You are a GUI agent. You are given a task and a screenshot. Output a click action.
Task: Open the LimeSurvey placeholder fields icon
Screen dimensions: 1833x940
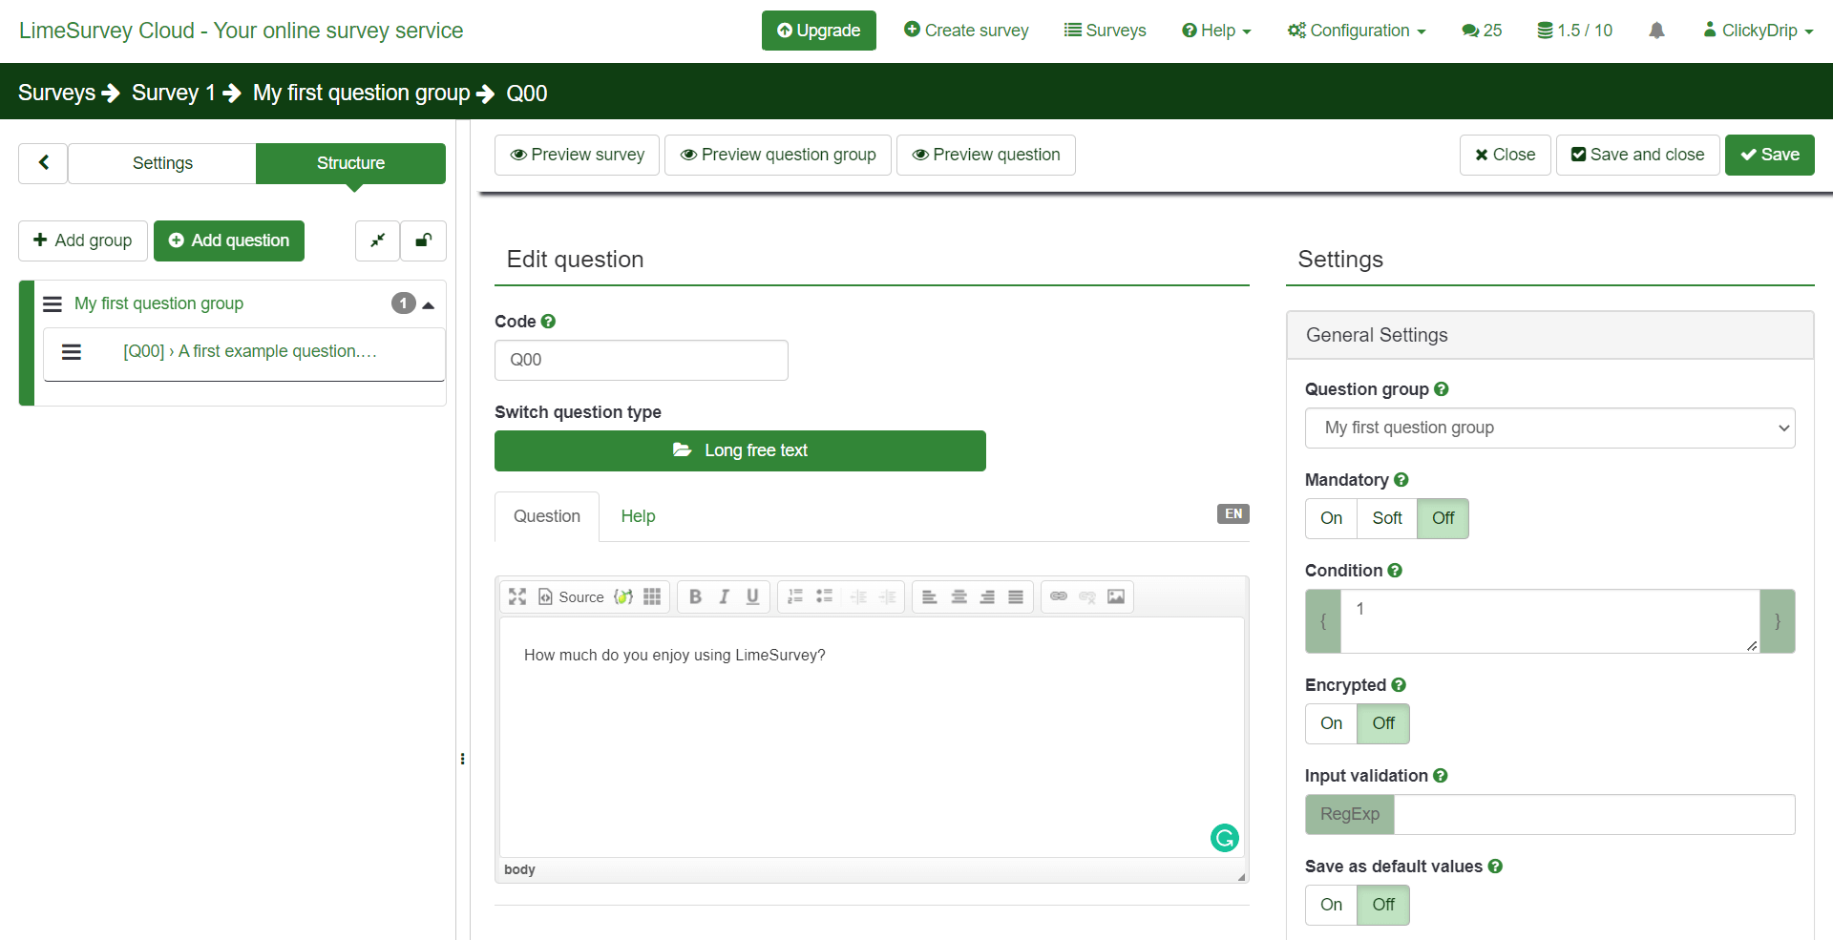click(623, 596)
